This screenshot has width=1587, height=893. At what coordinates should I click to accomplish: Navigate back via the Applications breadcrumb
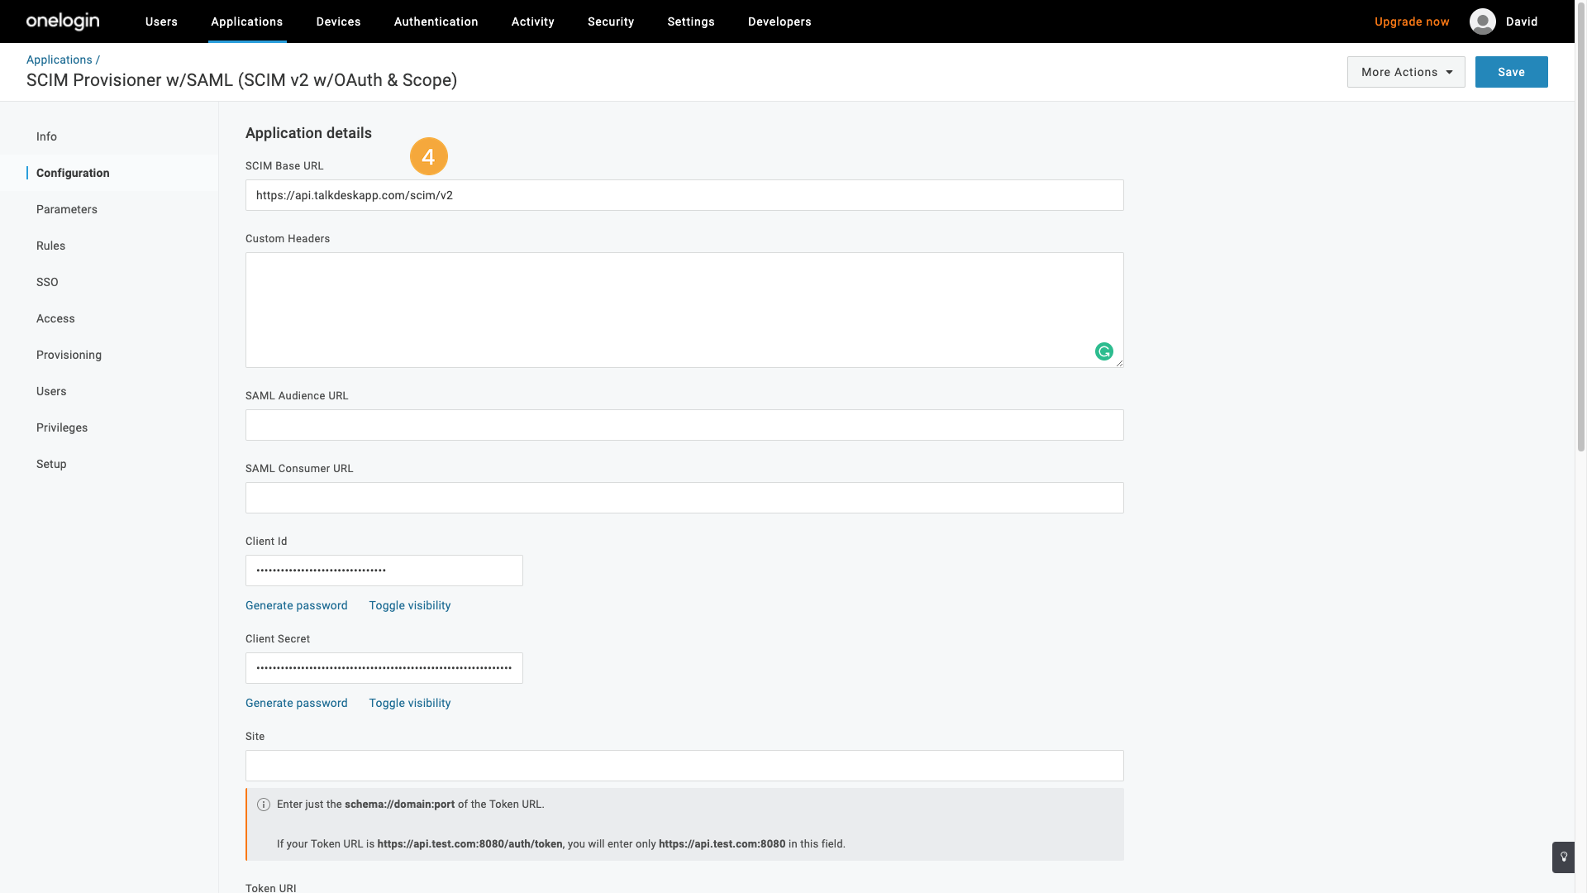tap(59, 60)
